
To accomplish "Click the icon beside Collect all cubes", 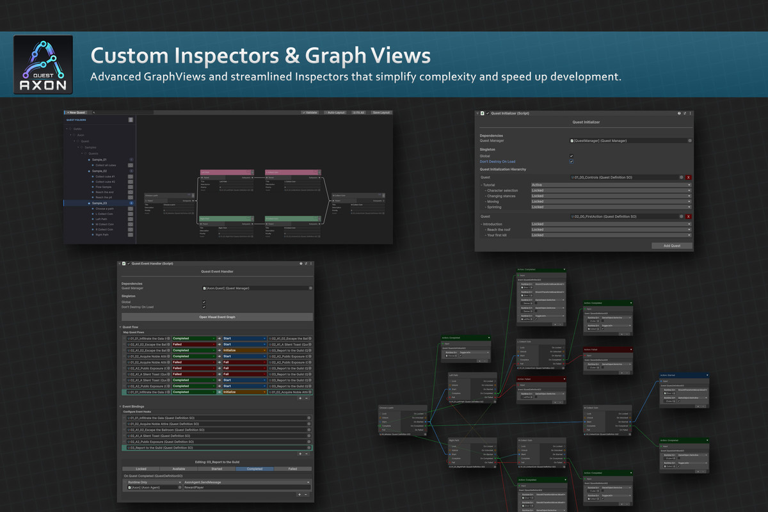I will click(131, 165).
